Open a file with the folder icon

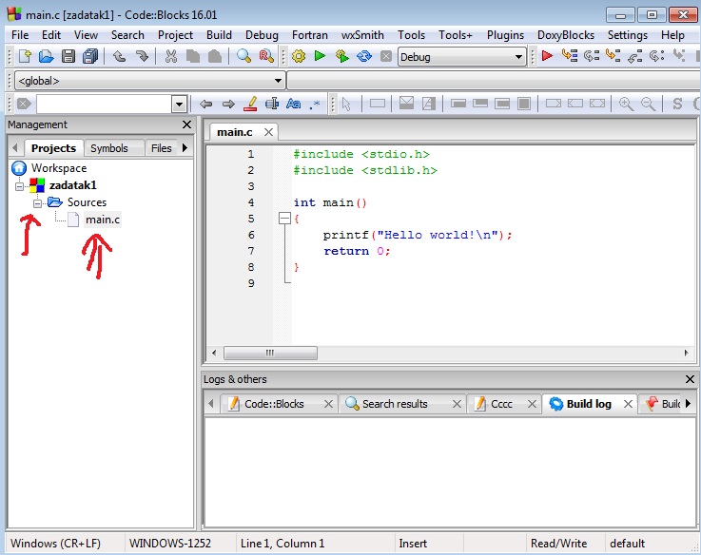(x=46, y=56)
